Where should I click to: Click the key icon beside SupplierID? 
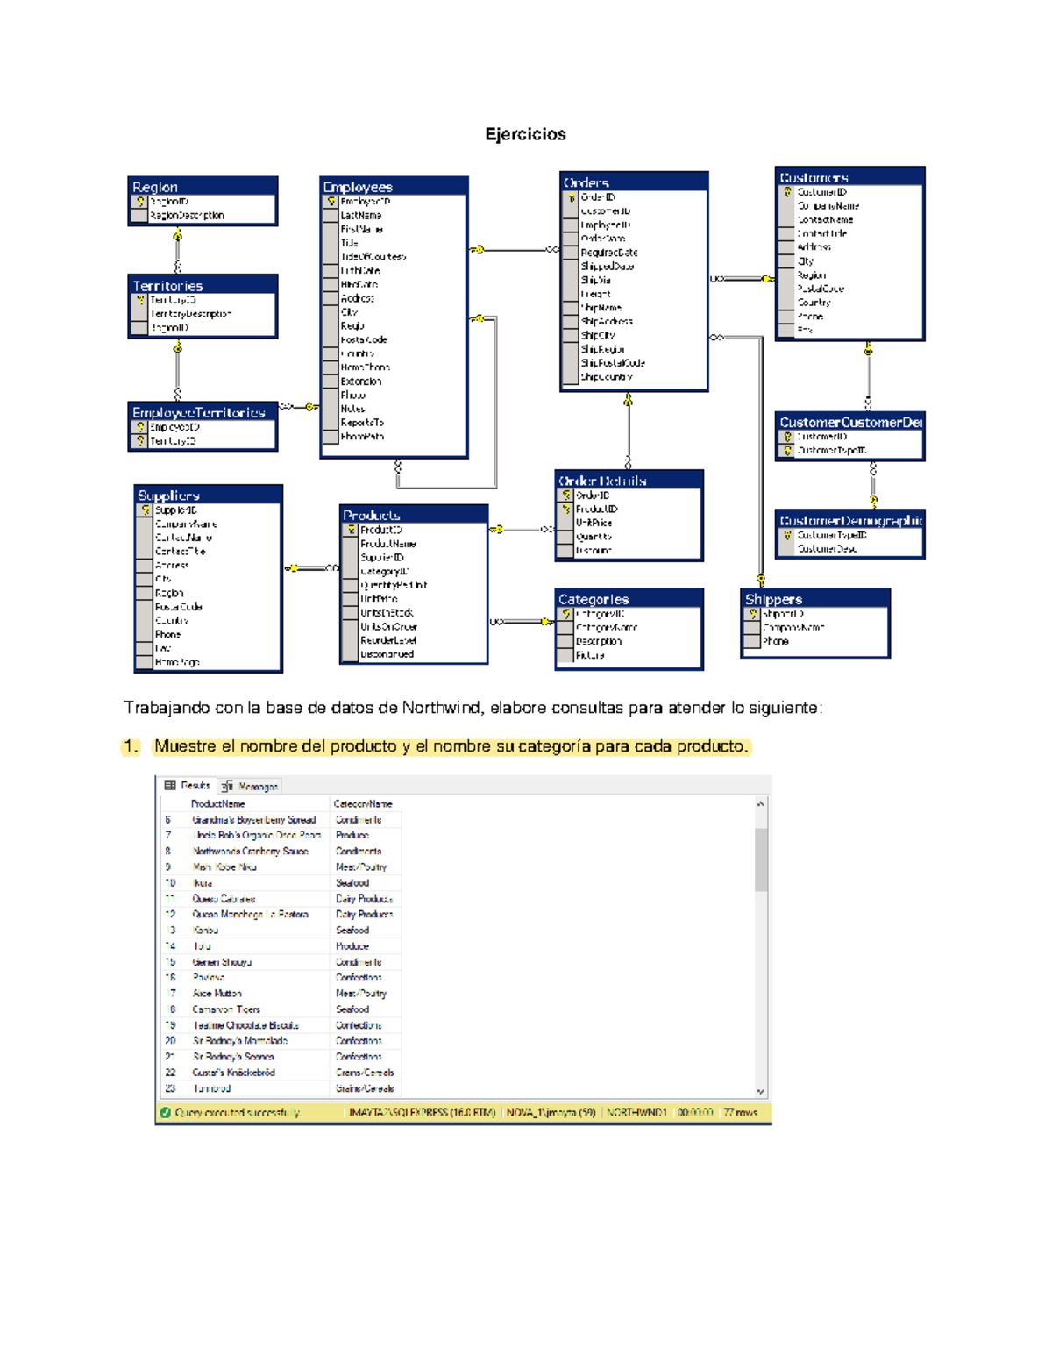[145, 510]
